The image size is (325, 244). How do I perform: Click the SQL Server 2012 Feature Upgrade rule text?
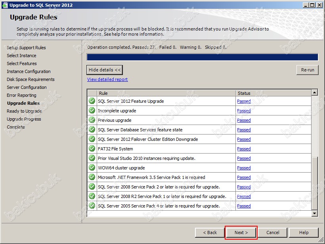[131, 101]
